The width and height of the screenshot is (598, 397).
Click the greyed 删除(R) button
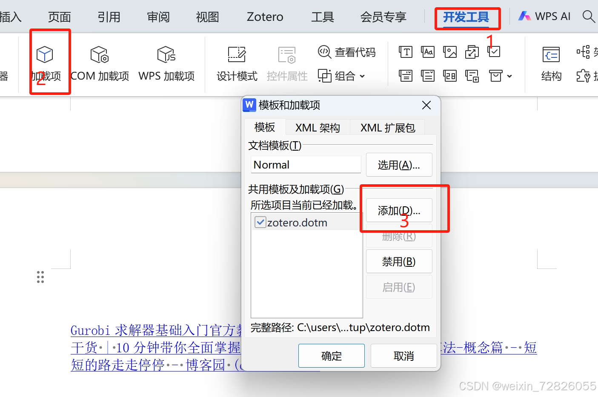(x=399, y=237)
